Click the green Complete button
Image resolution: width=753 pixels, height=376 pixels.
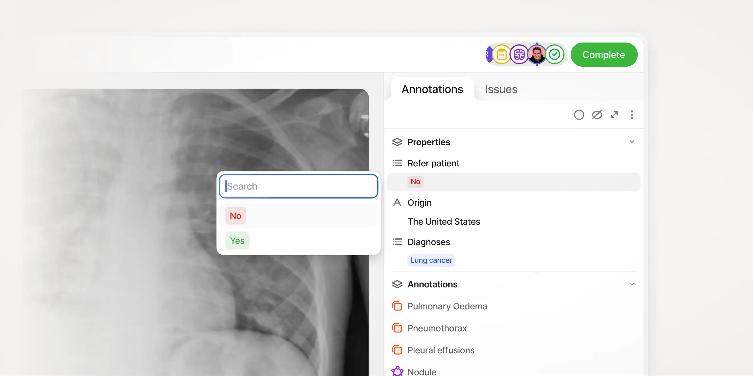[x=604, y=55]
